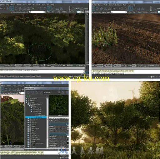The image size is (160, 159).
Task: Toggle the coordinate lock icon in top-right editor
Action: (x=126, y=66)
